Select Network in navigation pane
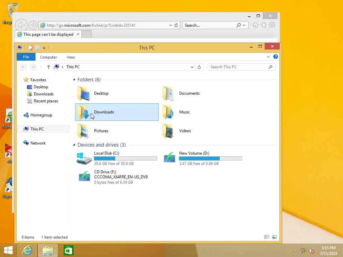The width and height of the screenshot is (343, 257). [x=38, y=143]
